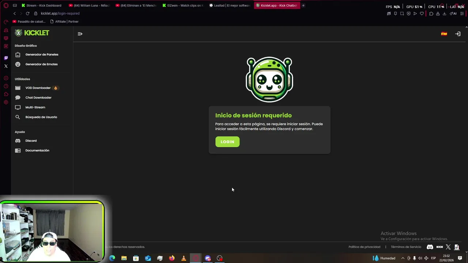Switch to ElZeein - Watch clips tab
The image size is (468, 263).
[182, 5]
